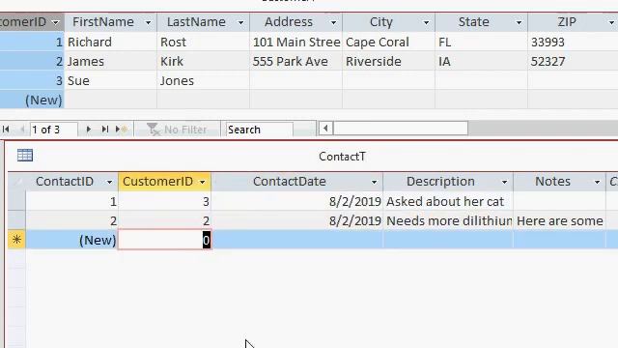Viewport: 618px width, 348px height.
Task: Click the select-all corner of ContactT datasheet
Action: tap(16, 182)
